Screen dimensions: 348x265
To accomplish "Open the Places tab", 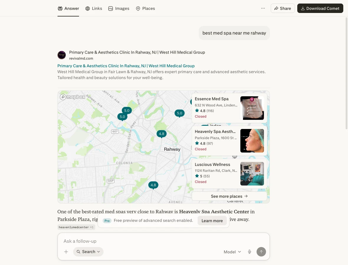I will pyautogui.click(x=145, y=9).
